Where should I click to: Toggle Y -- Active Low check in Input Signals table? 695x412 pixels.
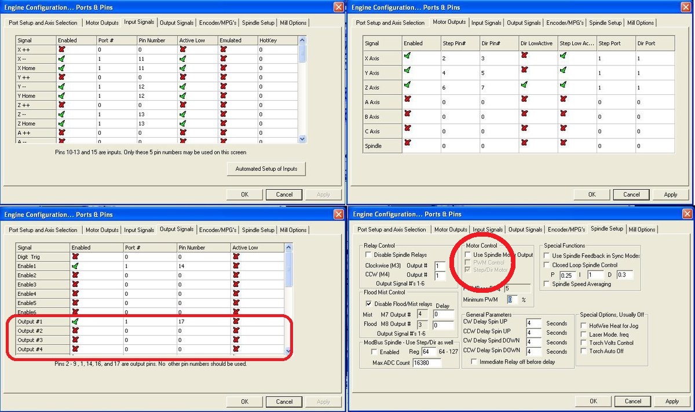tap(183, 87)
